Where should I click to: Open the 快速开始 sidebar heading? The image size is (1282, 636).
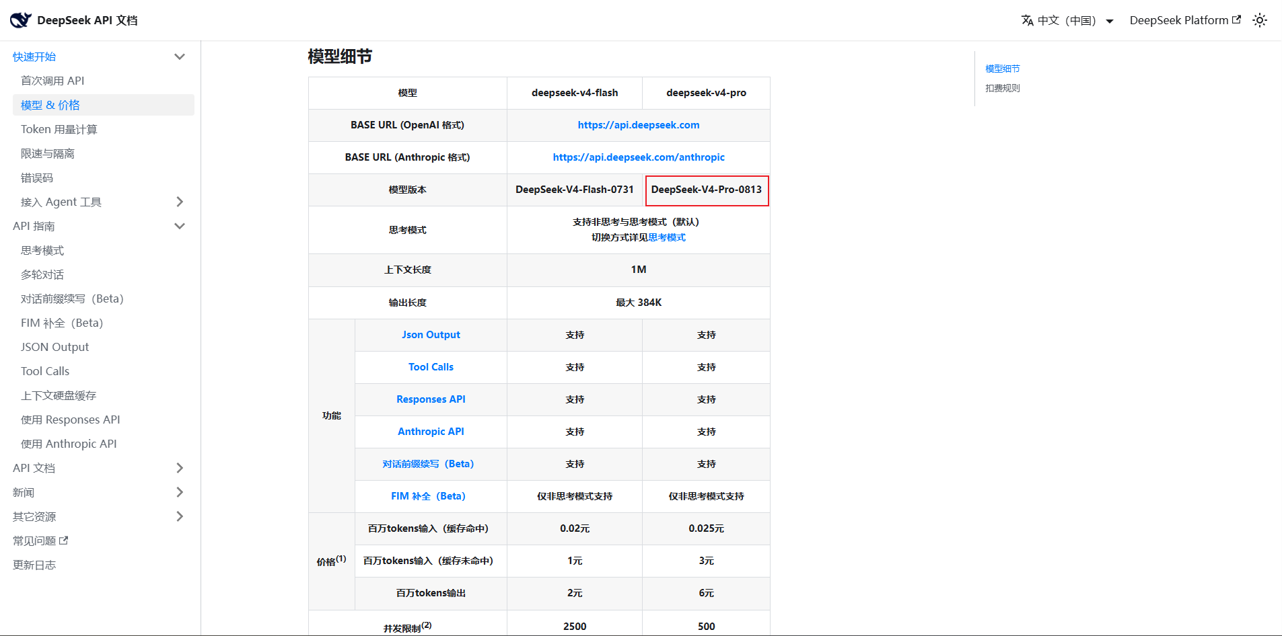[34, 56]
